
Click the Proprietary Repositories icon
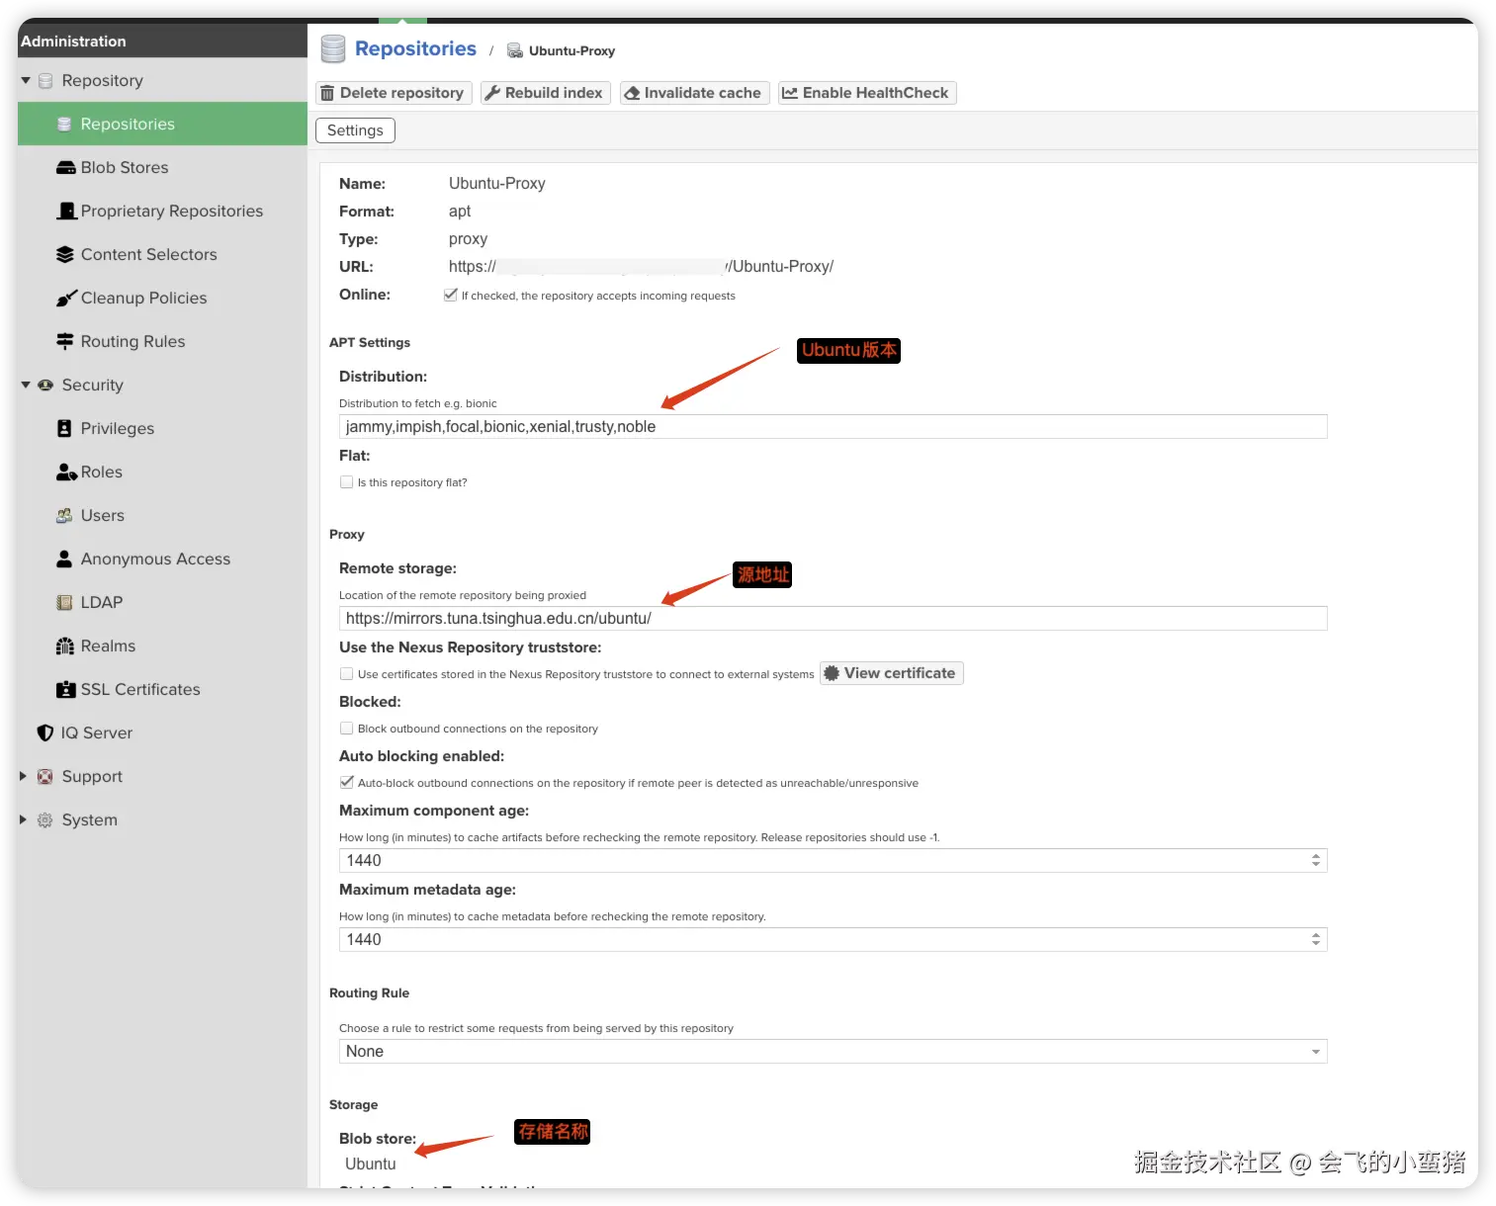[x=66, y=212]
